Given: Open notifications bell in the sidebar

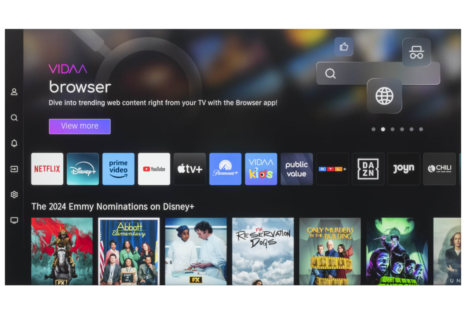Looking at the screenshot, I should (14, 143).
